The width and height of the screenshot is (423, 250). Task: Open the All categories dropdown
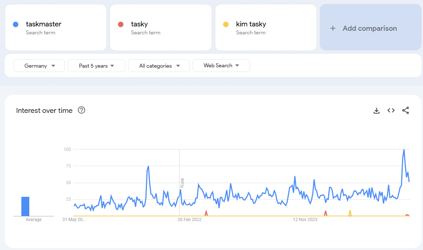coord(159,66)
